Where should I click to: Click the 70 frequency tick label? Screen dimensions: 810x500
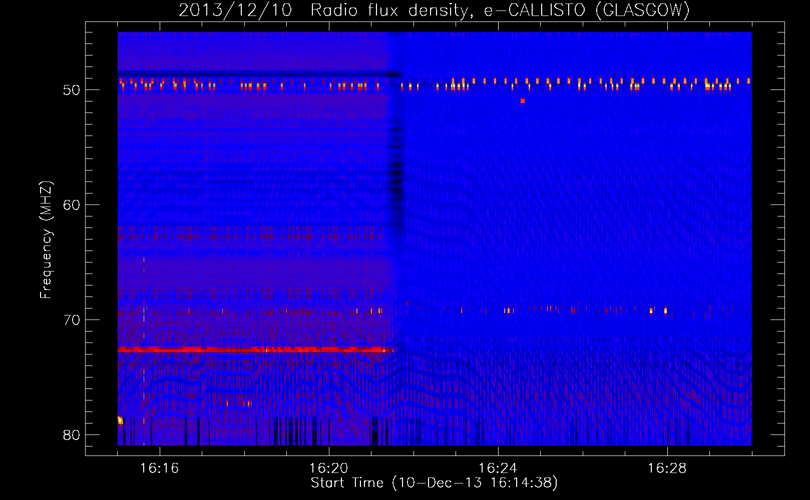pyautogui.click(x=72, y=320)
